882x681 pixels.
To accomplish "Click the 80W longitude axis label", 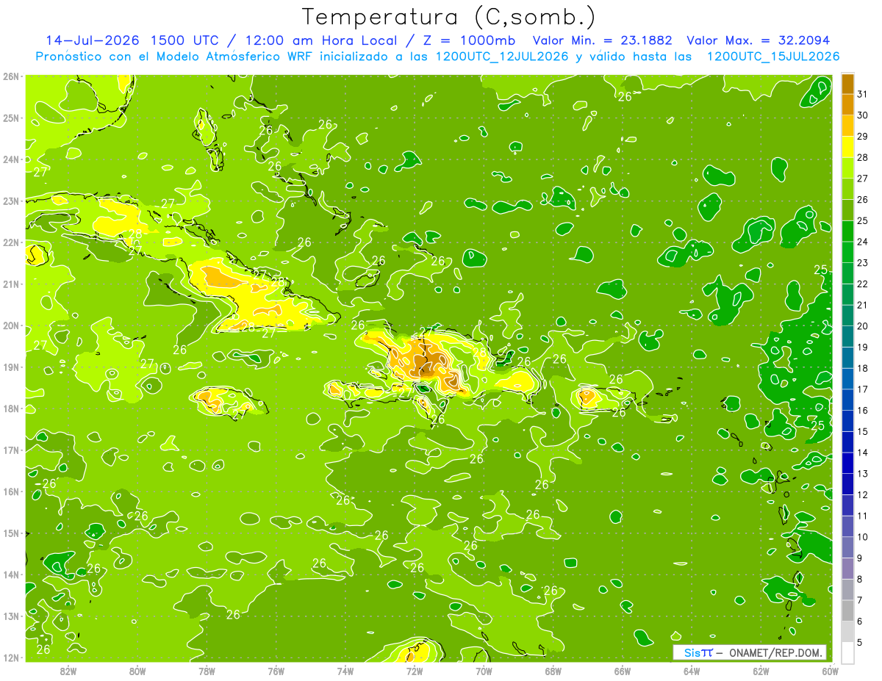I will tap(137, 671).
